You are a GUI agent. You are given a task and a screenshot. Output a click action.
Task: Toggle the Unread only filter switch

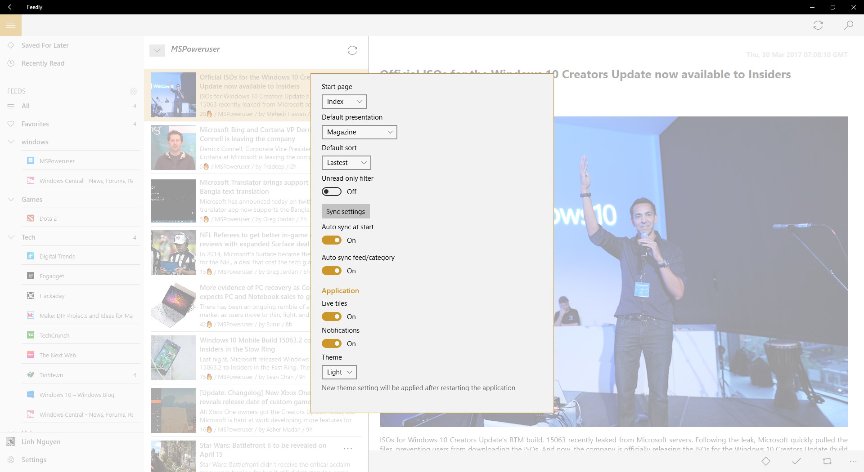coord(332,192)
